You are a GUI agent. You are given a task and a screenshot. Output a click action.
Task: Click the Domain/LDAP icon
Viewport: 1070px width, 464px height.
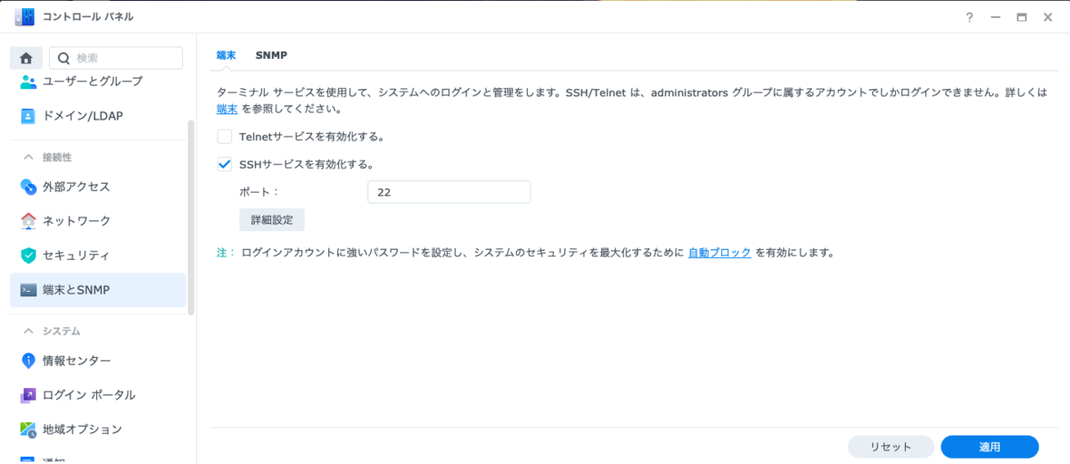(29, 116)
